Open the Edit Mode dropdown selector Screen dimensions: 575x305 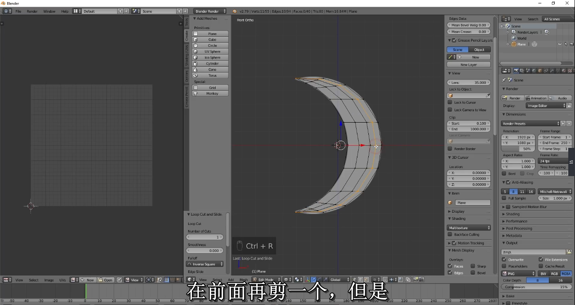(x=266, y=279)
